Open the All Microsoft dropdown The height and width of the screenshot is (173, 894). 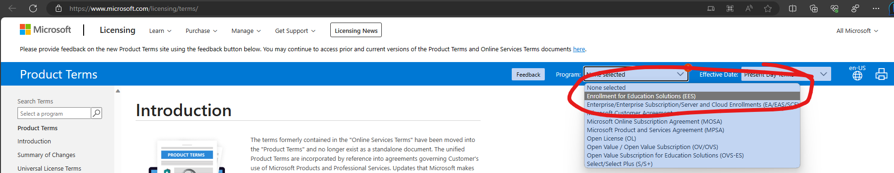click(x=857, y=31)
